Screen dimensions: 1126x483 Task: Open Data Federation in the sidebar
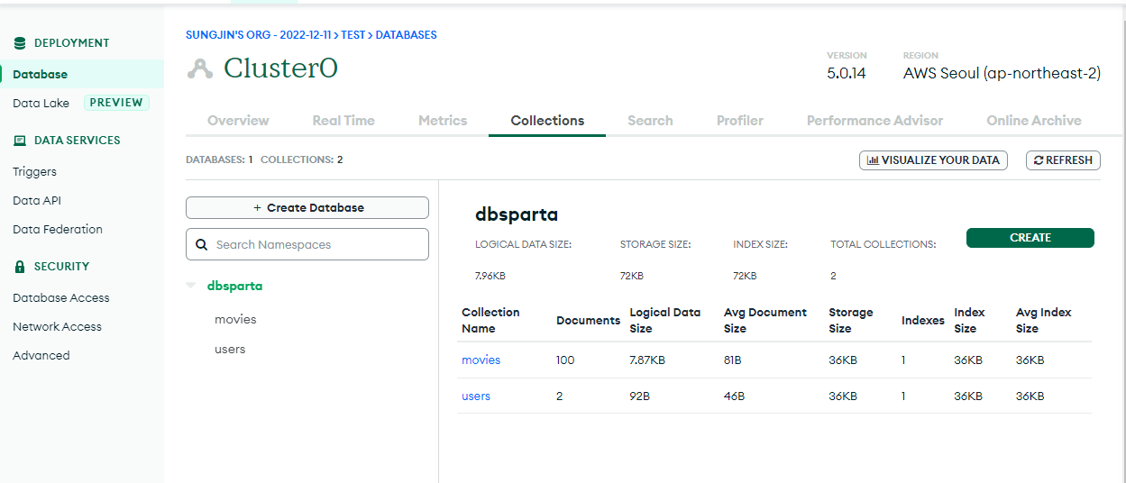(58, 229)
